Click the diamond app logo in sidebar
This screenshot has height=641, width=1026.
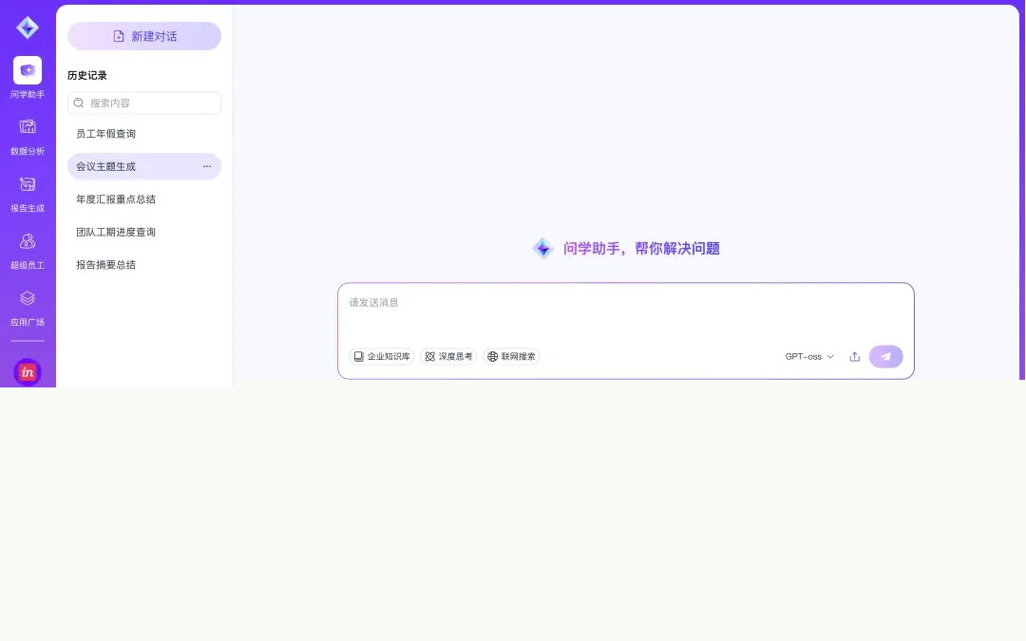(x=28, y=28)
